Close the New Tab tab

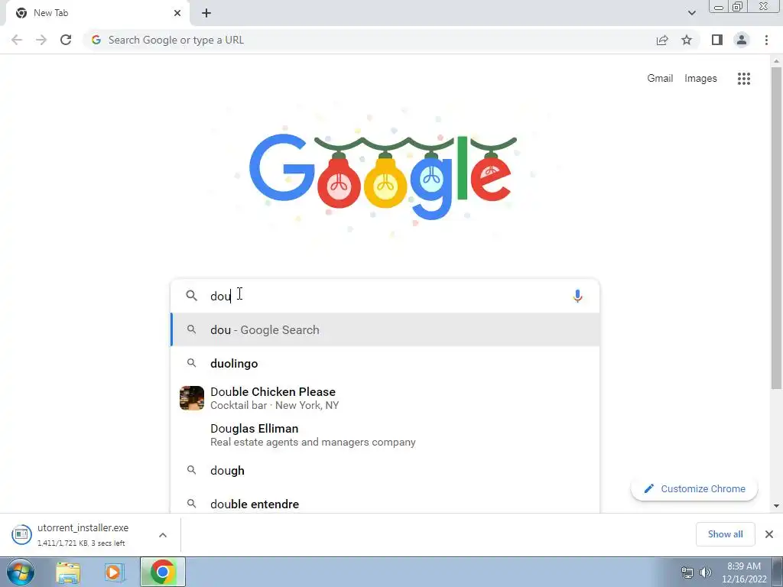[x=177, y=13]
